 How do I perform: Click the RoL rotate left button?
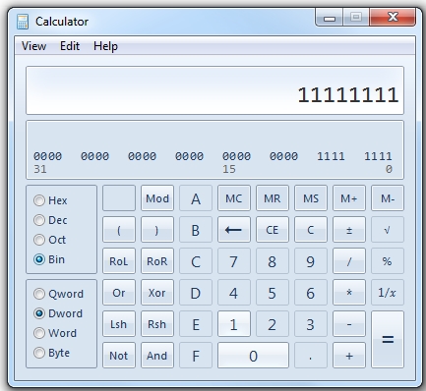(x=119, y=261)
